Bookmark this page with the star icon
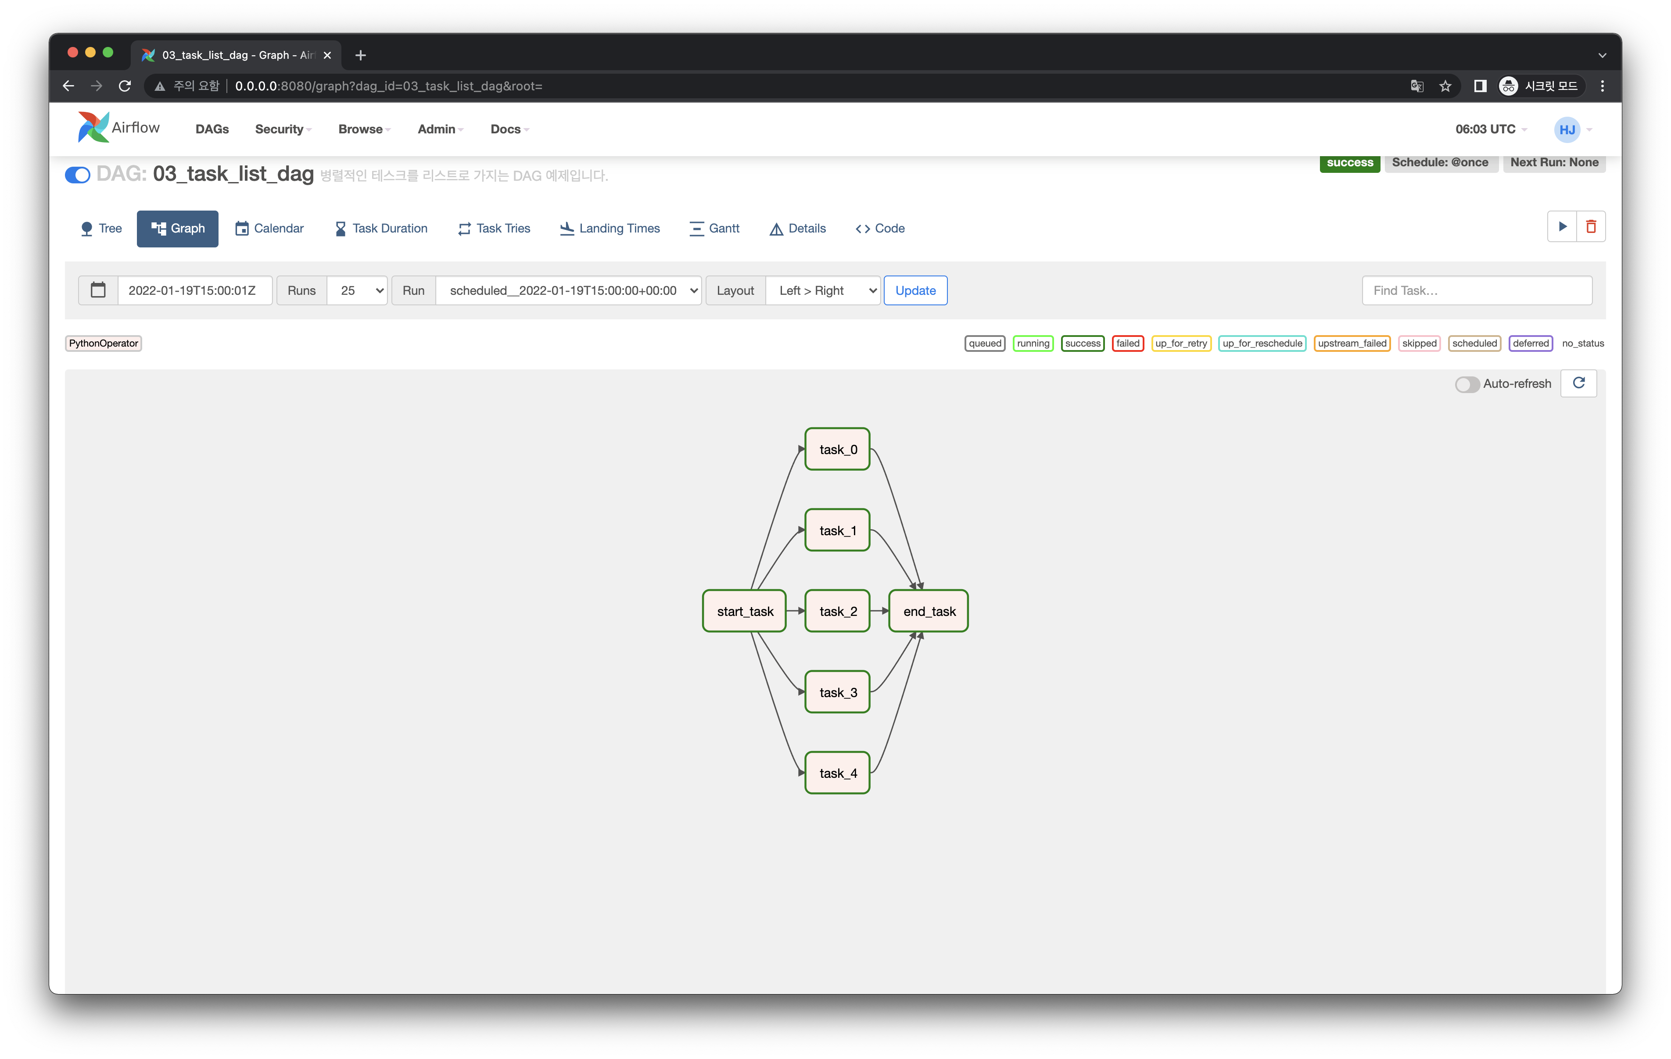This screenshot has height=1059, width=1671. coord(1445,86)
